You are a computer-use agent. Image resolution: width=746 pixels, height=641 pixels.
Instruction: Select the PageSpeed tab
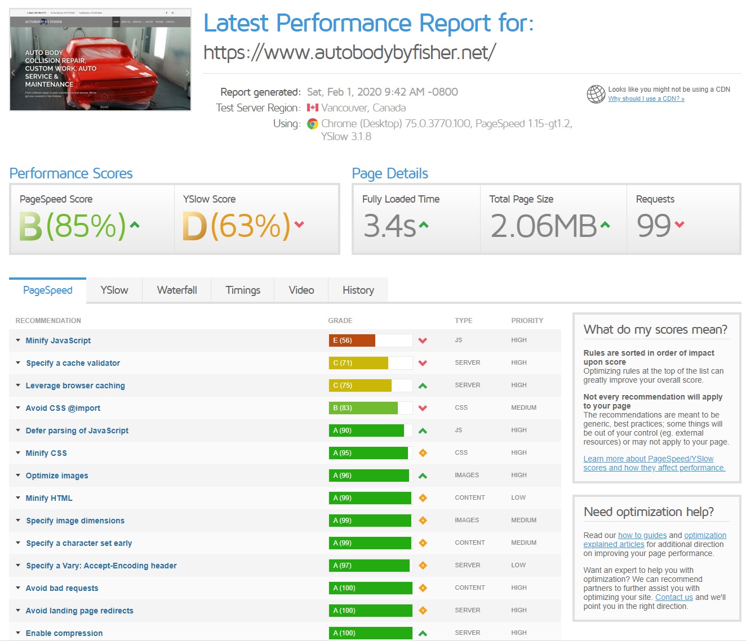48,290
